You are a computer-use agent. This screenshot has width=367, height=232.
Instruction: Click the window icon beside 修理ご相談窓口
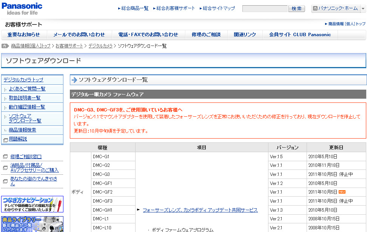click(5, 157)
